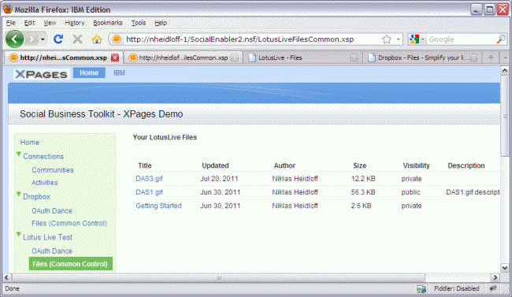The height and width of the screenshot is (297, 512).
Task: Open Files (Common Control) under Dropbox
Action: pos(69,224)
